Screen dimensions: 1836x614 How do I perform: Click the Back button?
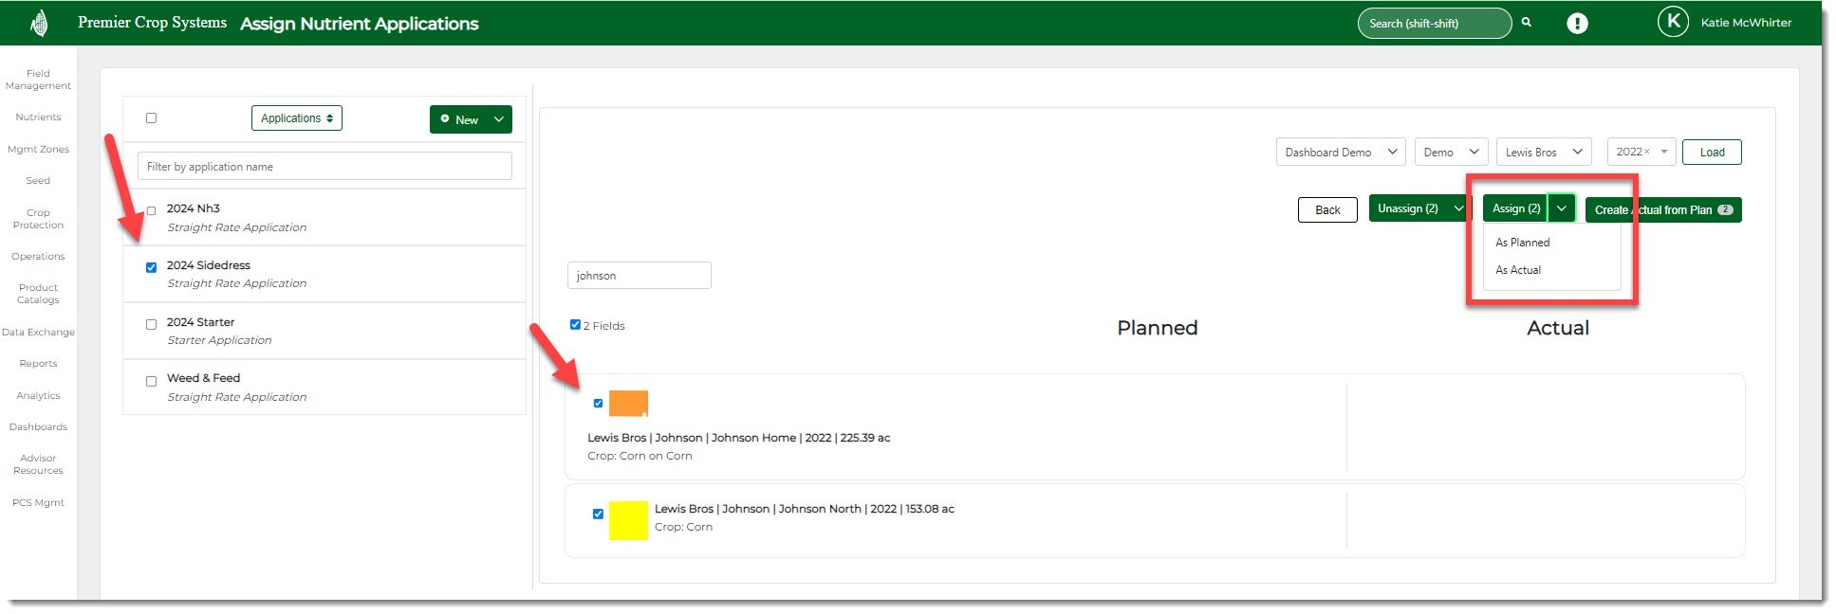(1326, 210)
